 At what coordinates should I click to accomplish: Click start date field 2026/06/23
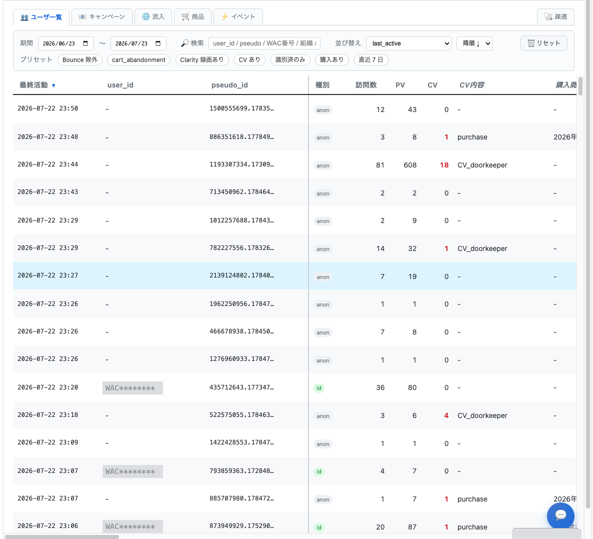coord(66,43)
